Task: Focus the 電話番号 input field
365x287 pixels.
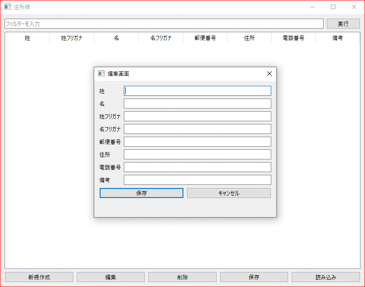Action: (x=198, y=167)
